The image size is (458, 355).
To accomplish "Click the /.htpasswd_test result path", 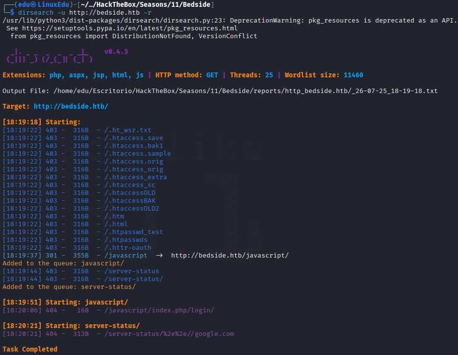I will coord(134,232).
